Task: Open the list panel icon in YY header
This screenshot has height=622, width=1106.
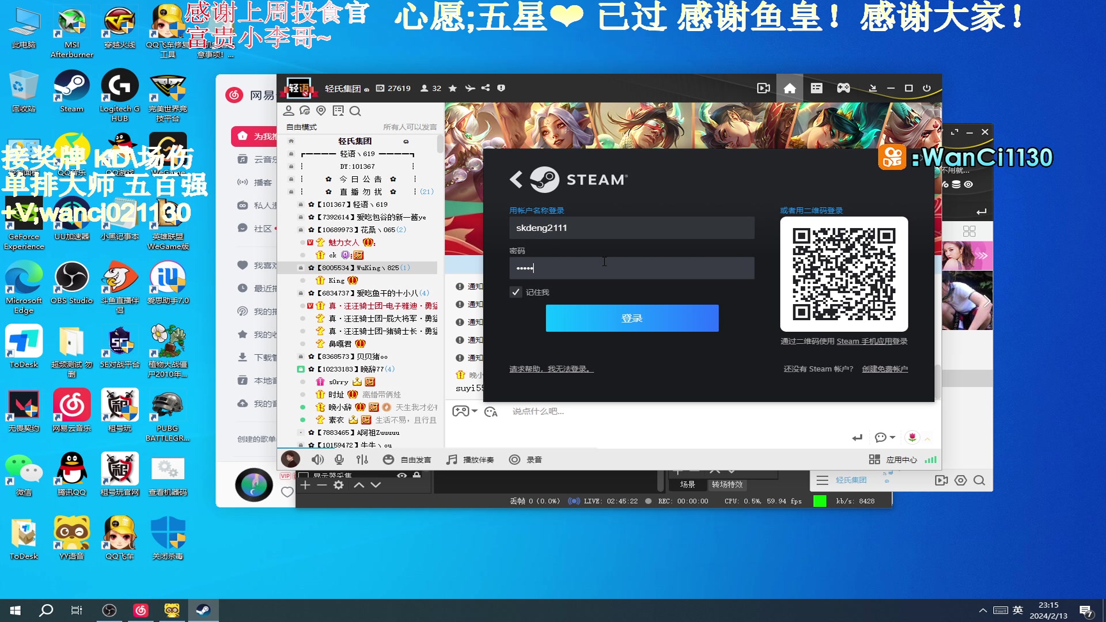Action: [816, 88]
